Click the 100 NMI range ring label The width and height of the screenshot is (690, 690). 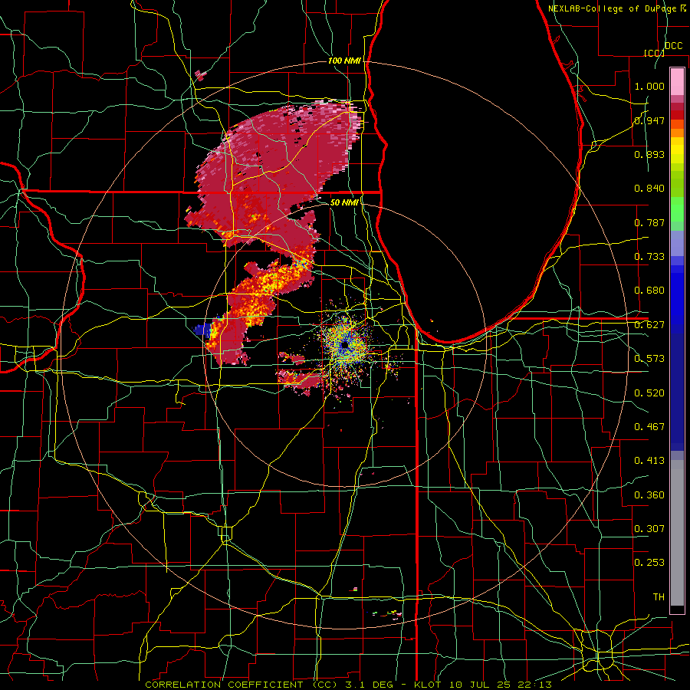tap(344, 61)
